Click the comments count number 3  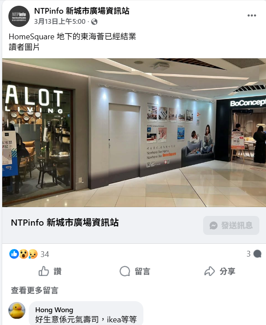249,254
